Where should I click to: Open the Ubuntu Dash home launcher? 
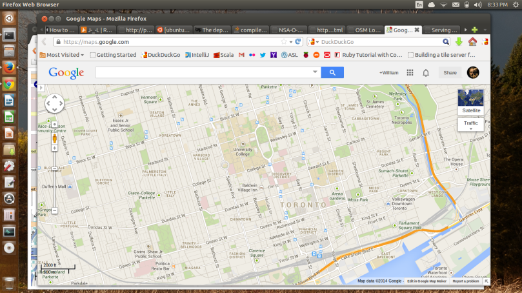tap(9, 18)
